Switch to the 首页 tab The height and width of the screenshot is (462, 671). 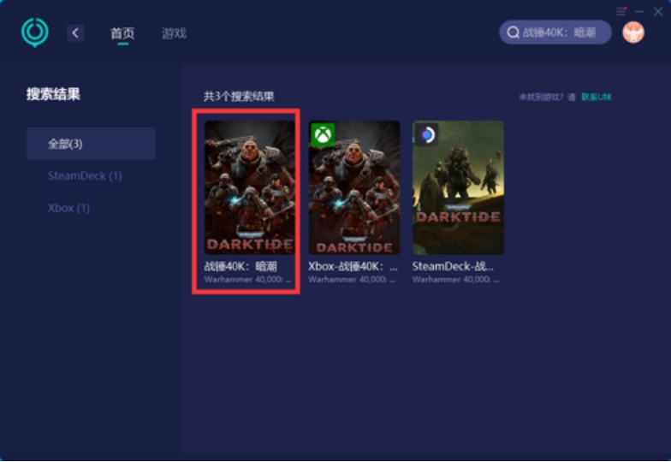(123, 33)
